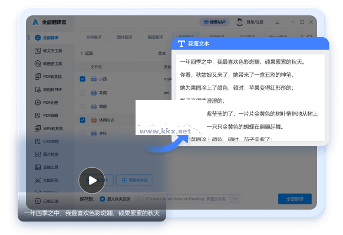
Task: Uncheck the 休闲时光 file checkbox
Action: [83, 120]
